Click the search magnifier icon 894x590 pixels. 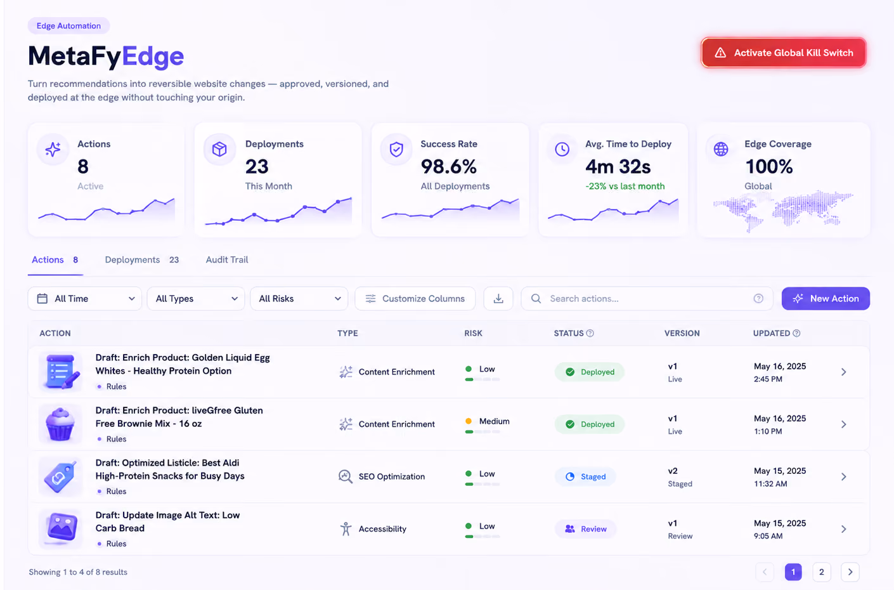(x=536, y=299)
